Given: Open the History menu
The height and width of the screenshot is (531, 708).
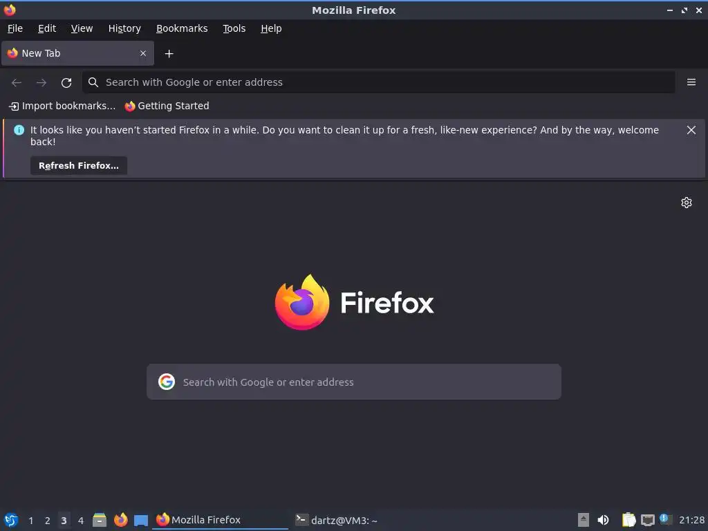Looking at the screenshot, I should tap(124, 28).
